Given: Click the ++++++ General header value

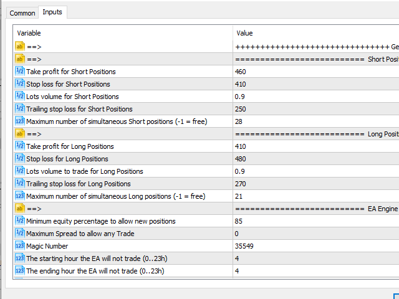Looking at the screenshot, I should 317,47.
